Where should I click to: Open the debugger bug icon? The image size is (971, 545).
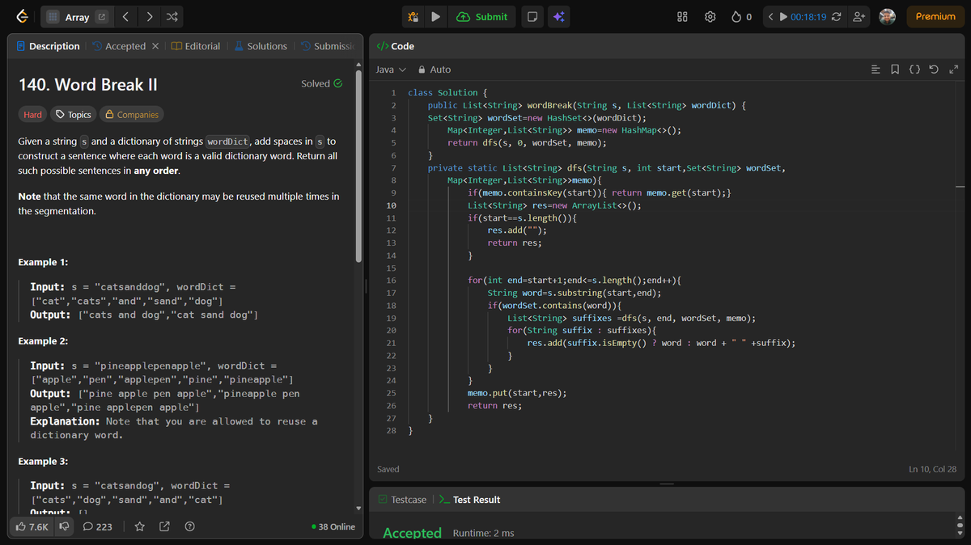pos(413,17)
